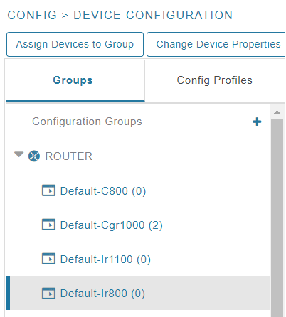This screenshot has width=286, height=317.
Task: Click the icon beside Default-Ir1100
Action: pos(48,259)
